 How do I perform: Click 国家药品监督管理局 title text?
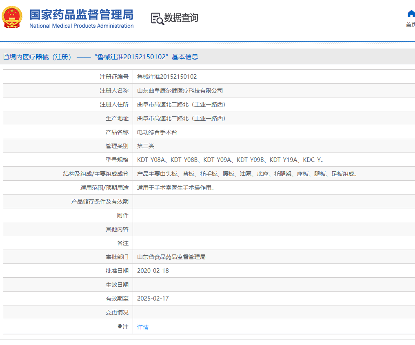click(82, 15)
